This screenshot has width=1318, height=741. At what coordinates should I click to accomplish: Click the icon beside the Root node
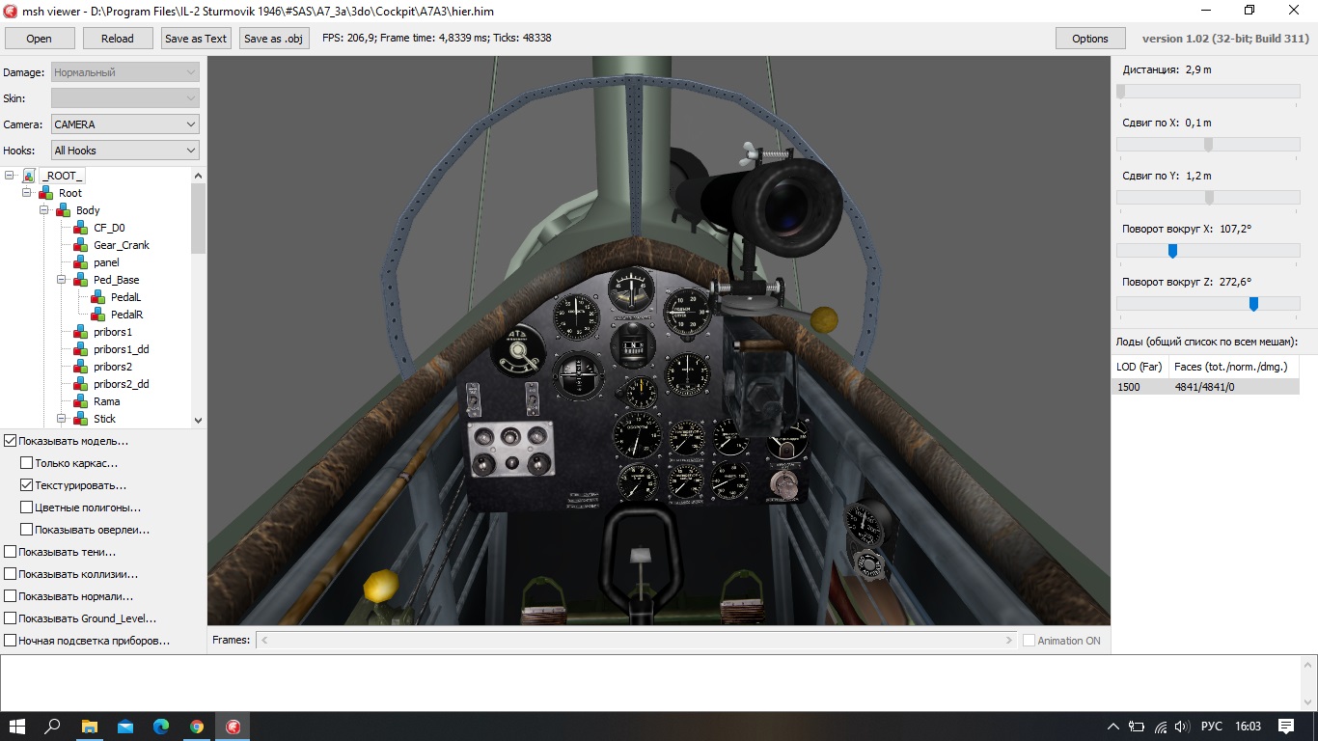pos(46,193)
